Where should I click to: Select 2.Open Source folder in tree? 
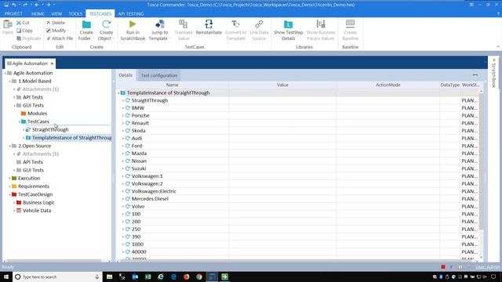click(x=35, y=146)
